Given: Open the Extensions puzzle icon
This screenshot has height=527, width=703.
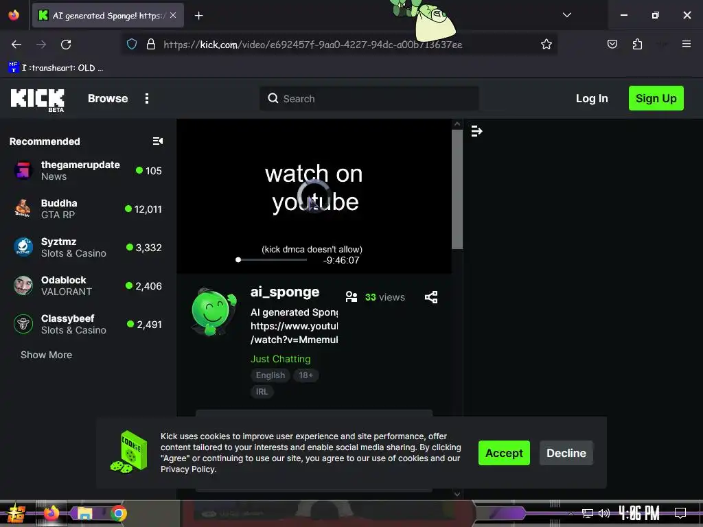Looking at the screenshot, I should (637, 44).
